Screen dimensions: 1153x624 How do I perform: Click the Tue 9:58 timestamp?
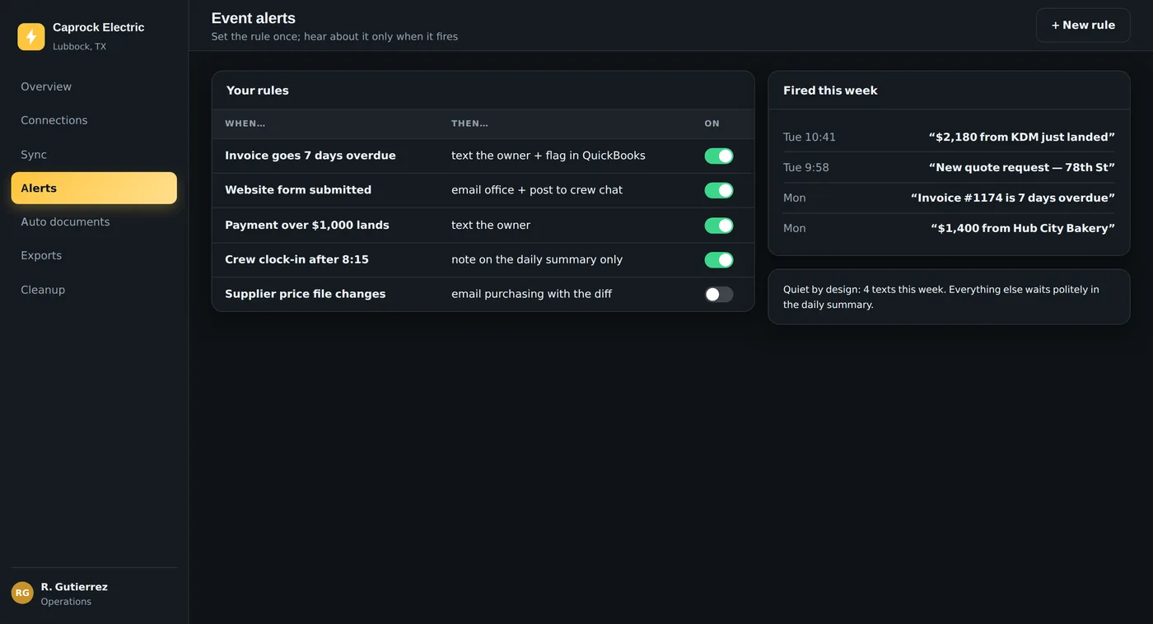pyautogui.click(x=806, y=168)
